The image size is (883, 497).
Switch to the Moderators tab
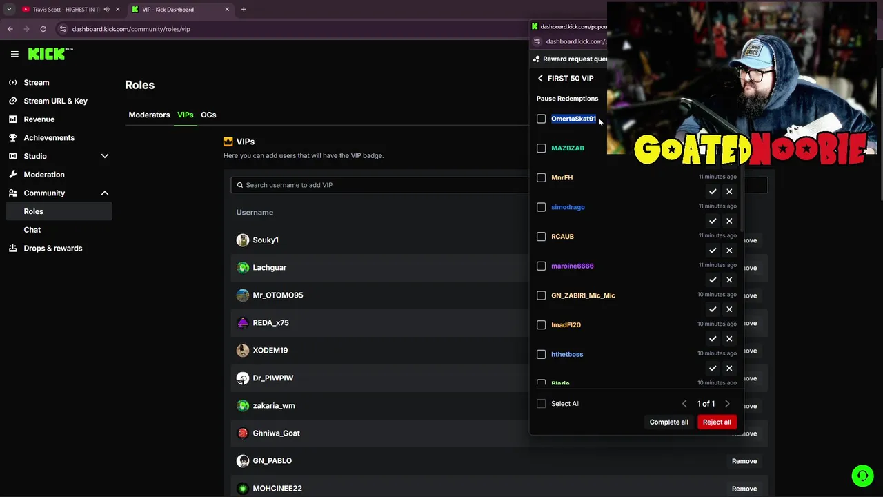[x=149, y=115]
